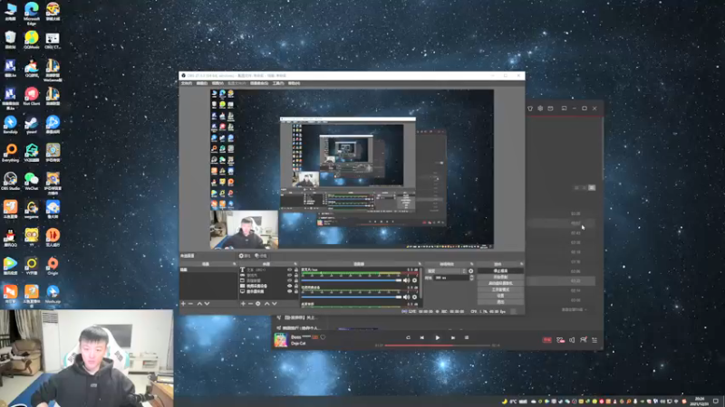Screen dimensions: 725x407
Task: Toggle visibility of the third source row
Action: pyautogui.click(x=290, y=280)
